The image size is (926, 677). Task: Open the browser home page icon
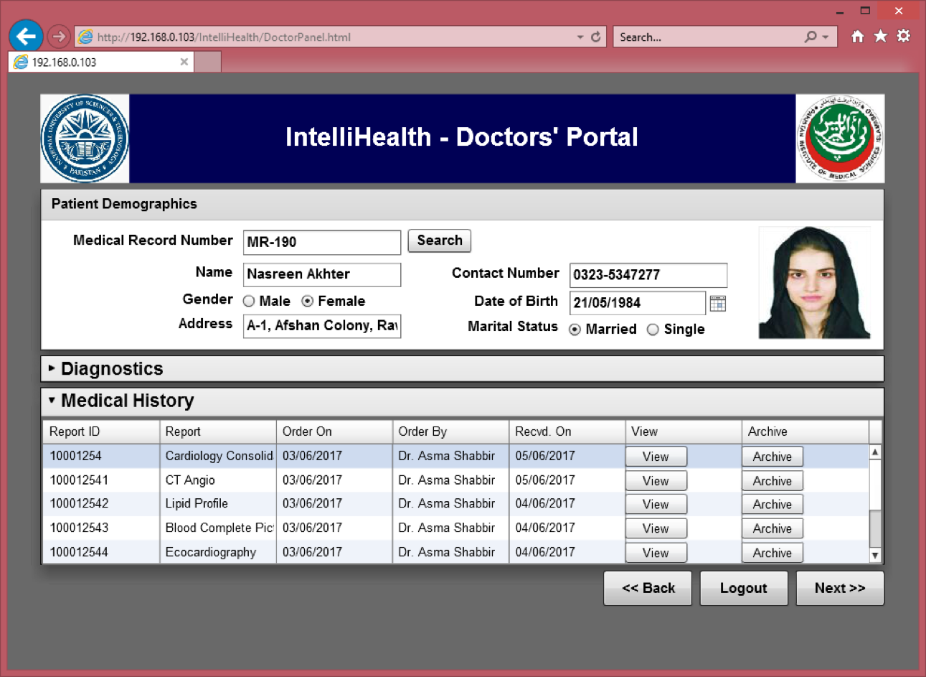pos(857,36)
